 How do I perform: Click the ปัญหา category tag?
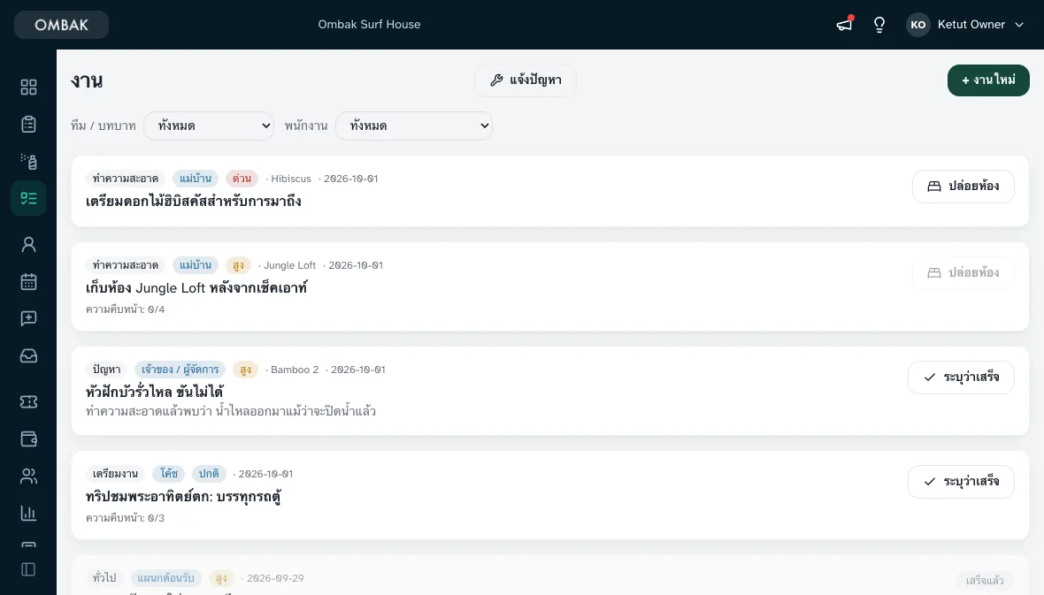(x=106, y=370)
